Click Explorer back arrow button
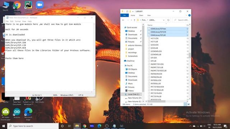The image size is (230, 129). tap(123, 20)
